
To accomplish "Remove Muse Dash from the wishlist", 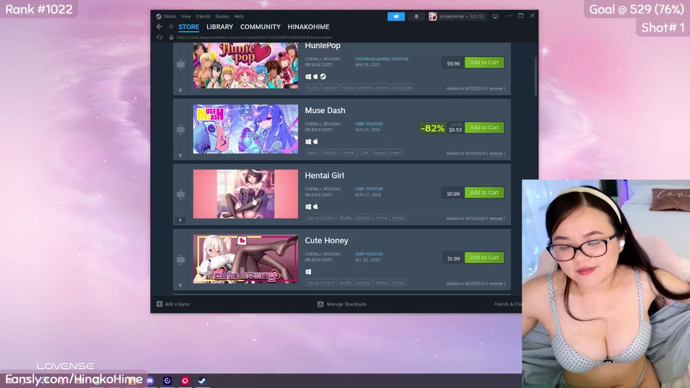I will [x=496, y=154].
